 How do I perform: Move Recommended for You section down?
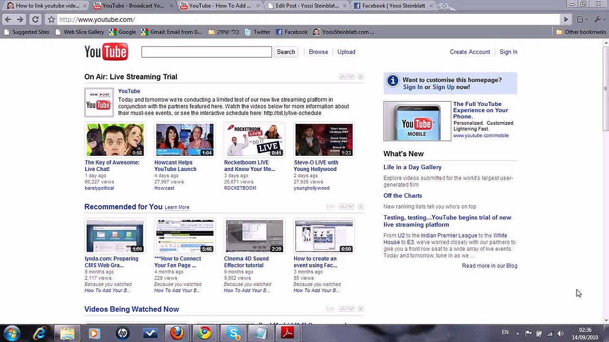point(351,207)
